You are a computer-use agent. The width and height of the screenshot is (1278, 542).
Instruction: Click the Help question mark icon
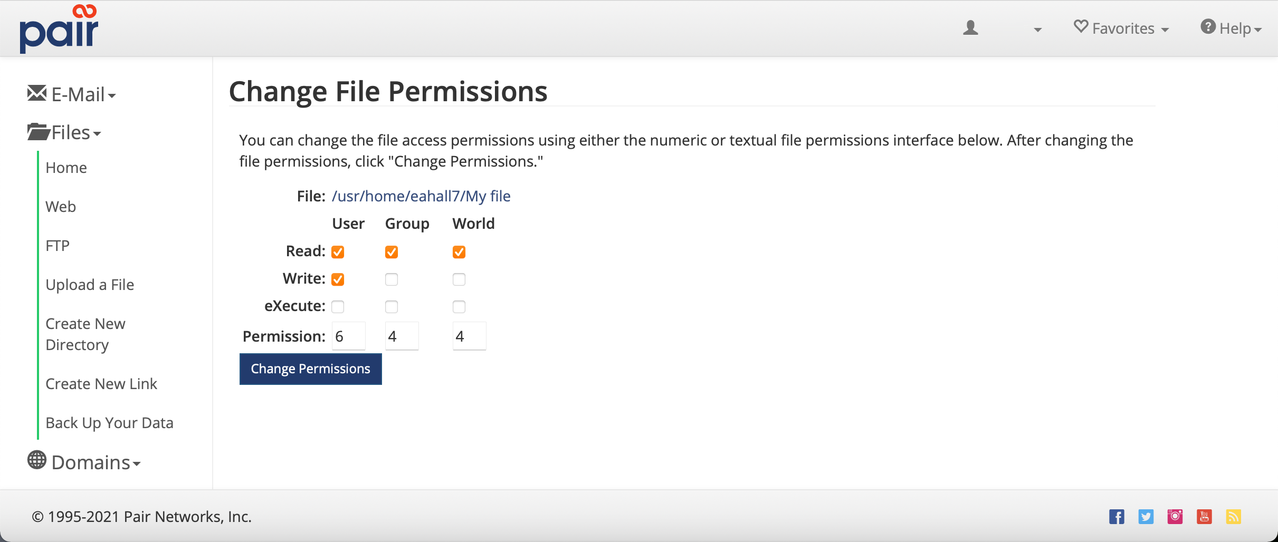[1208, 27]
